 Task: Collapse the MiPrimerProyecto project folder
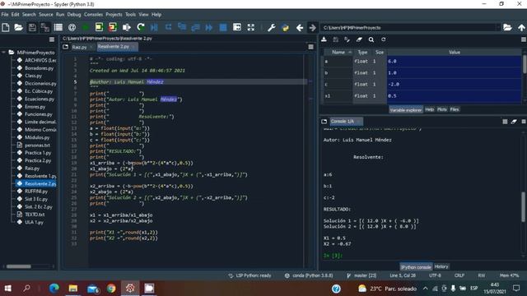3,53
